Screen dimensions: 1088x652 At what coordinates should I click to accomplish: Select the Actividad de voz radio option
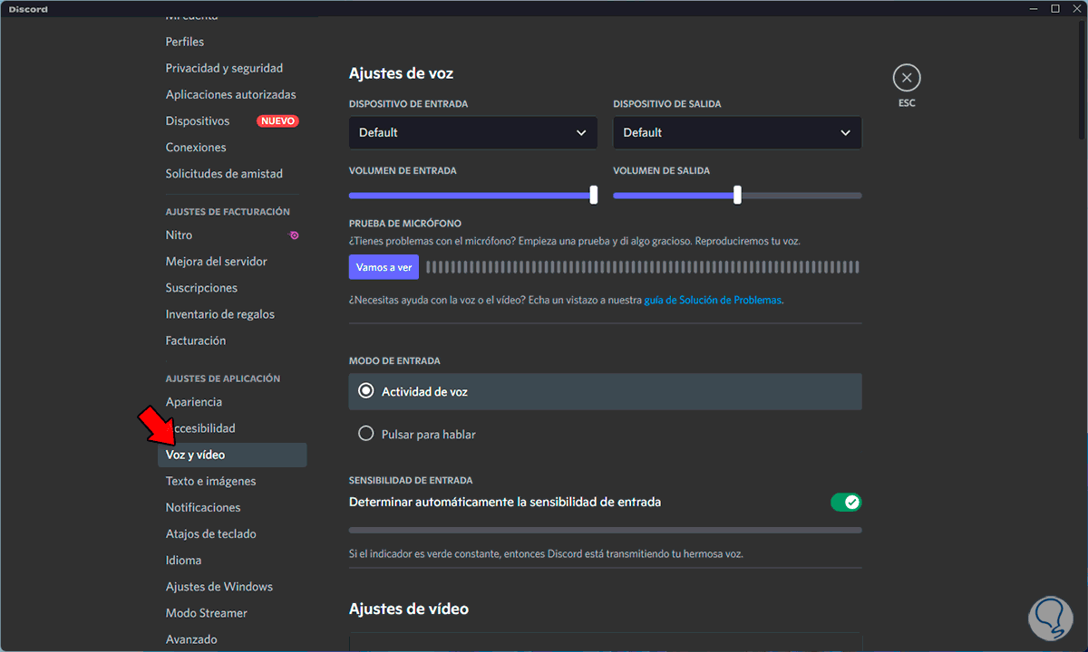605,391
